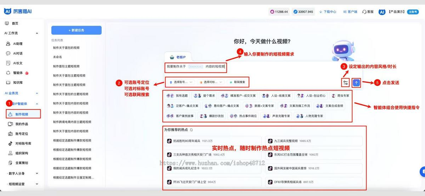Select 制作视频 in the sidebar
The height and width of the screenshot is (196, 425).
point(23,114)
